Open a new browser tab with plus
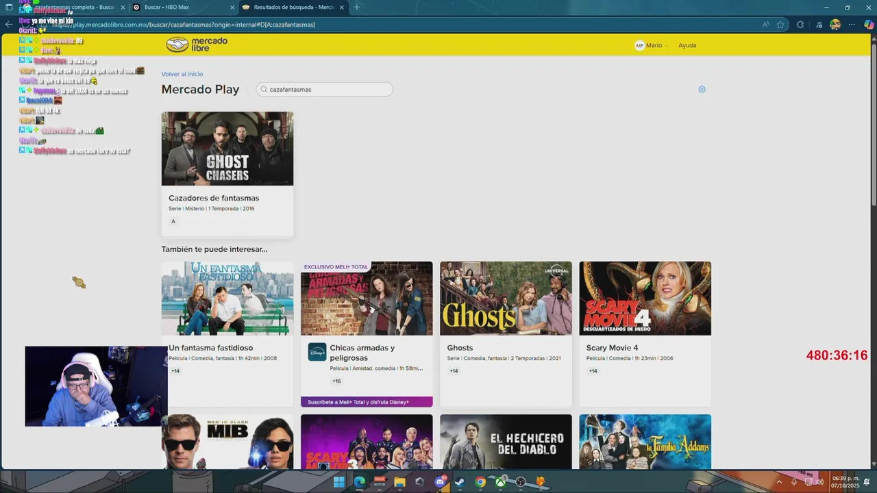Image resolution: width=877 pixels, height=493 pixels. pyautogui.click(x=356, y=7)
